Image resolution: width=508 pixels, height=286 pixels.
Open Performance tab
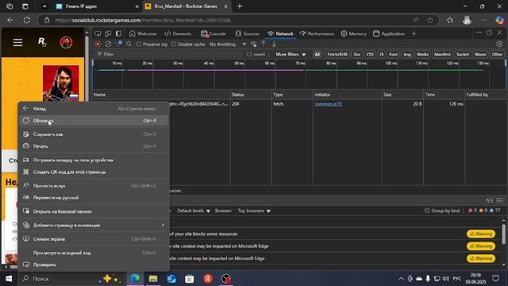pos(317,33)
